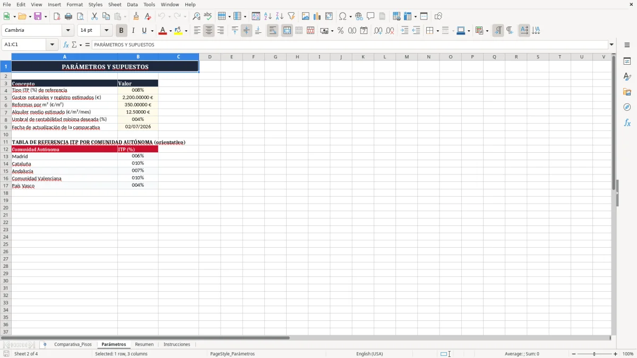This screenshot has width=637, height=358.
Task: Click the zoom in plus button
Action: coord(616,354)
